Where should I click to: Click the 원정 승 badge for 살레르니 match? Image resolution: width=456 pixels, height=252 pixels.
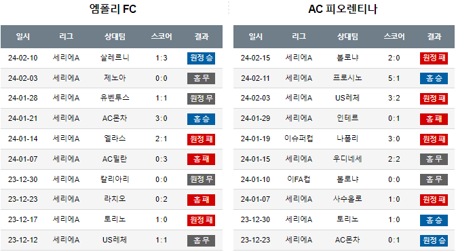point(201,58)
